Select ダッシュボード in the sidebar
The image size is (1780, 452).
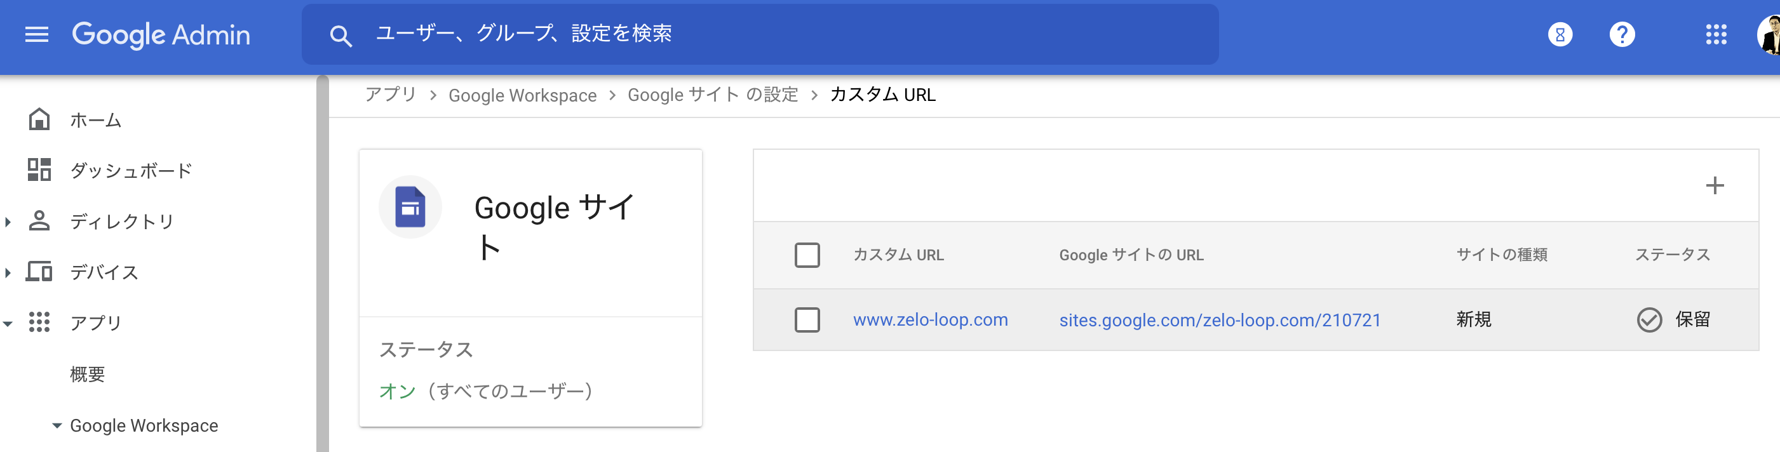[131, 170]
